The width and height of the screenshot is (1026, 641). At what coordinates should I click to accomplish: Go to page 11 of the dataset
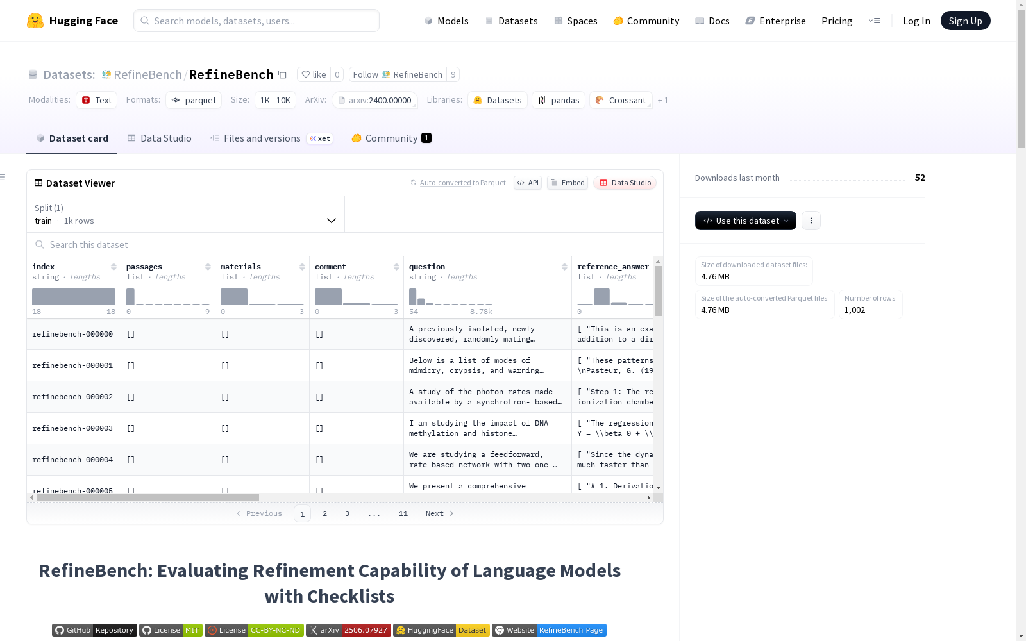(403, 513)
